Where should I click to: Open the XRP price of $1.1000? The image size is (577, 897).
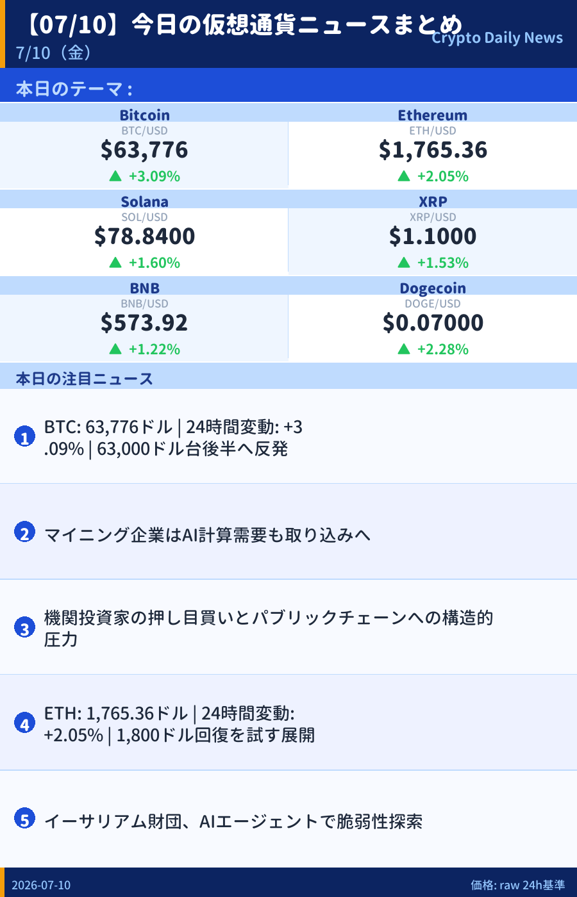(433, 236)
